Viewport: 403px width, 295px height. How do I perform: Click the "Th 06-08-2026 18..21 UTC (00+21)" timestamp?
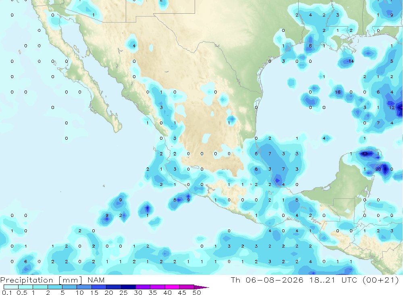[315, 280]
